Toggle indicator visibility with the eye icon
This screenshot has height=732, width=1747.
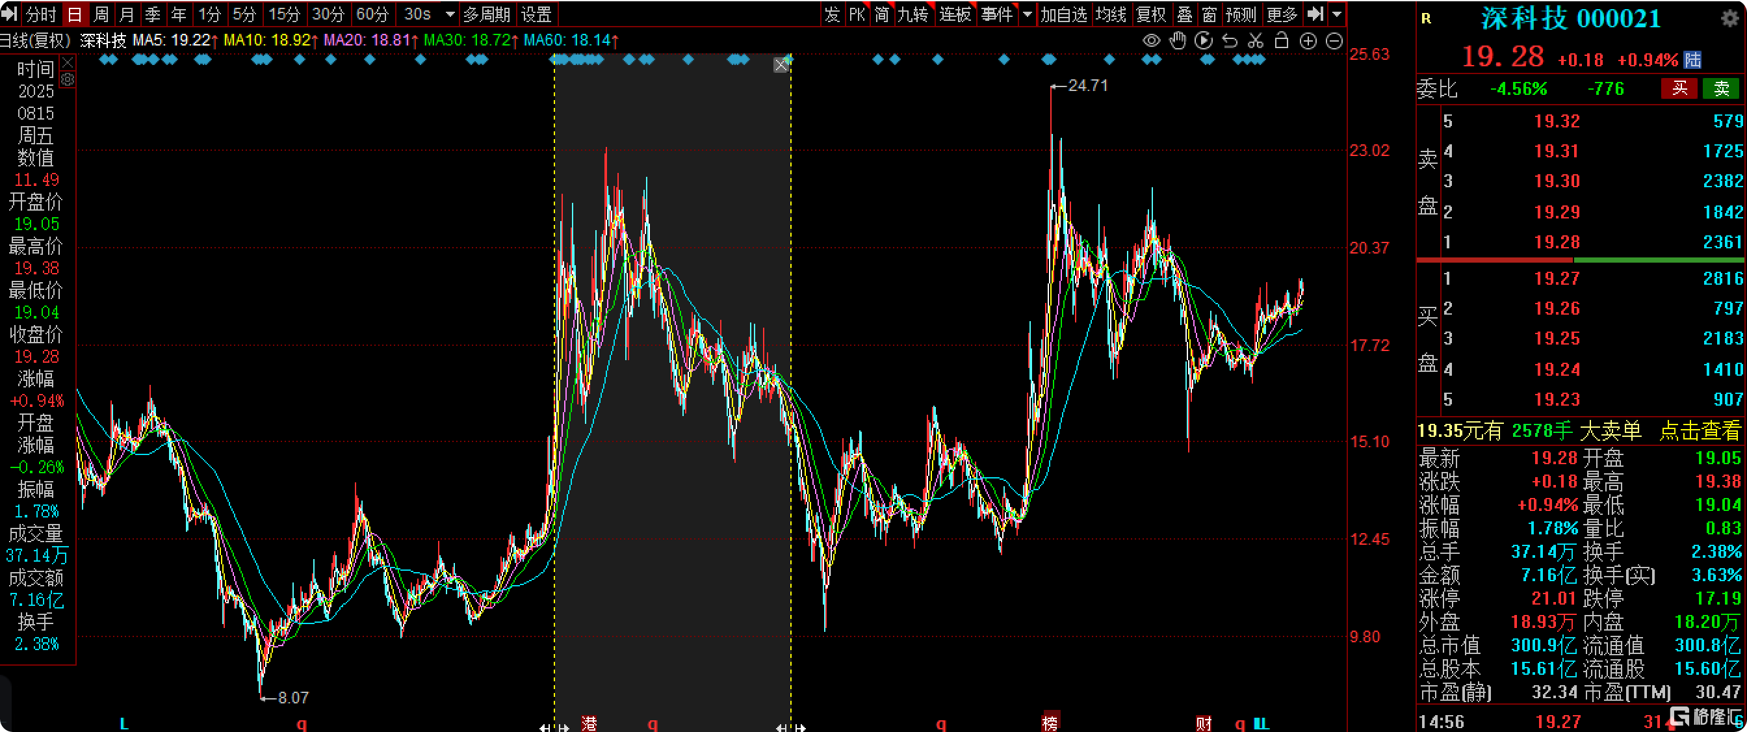1151,41
